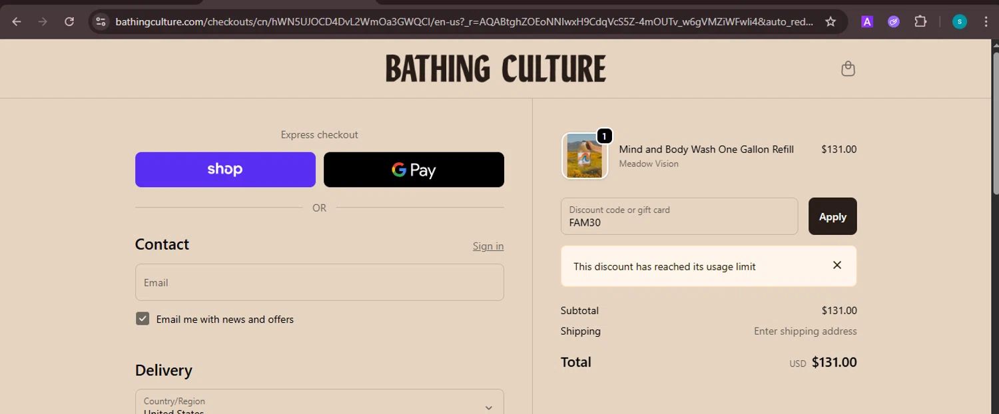The width and height of the screenshot is (999, 414).
Task: Click the 'Express checkout' label
Action: tap(320, 134)
